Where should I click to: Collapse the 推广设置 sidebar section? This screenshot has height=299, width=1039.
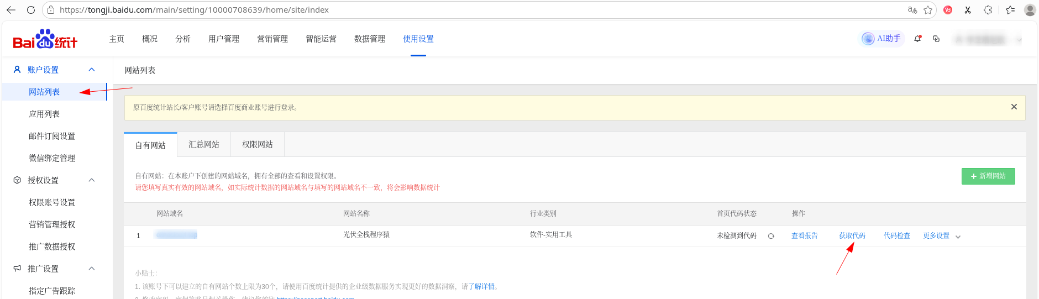[x=92, y=269]
